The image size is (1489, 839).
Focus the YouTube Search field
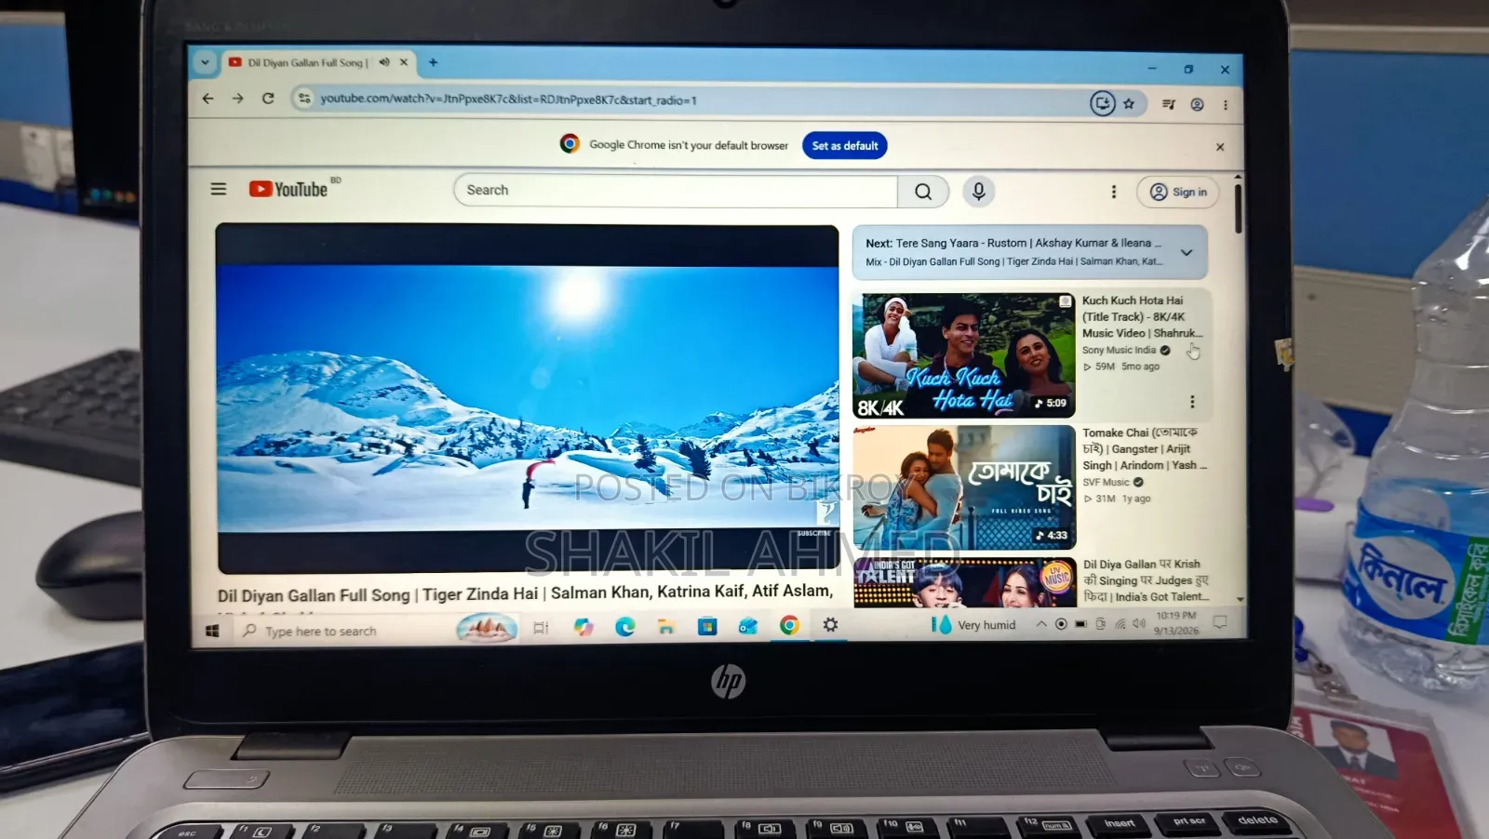pyautogui.click(x=676, y=190)
